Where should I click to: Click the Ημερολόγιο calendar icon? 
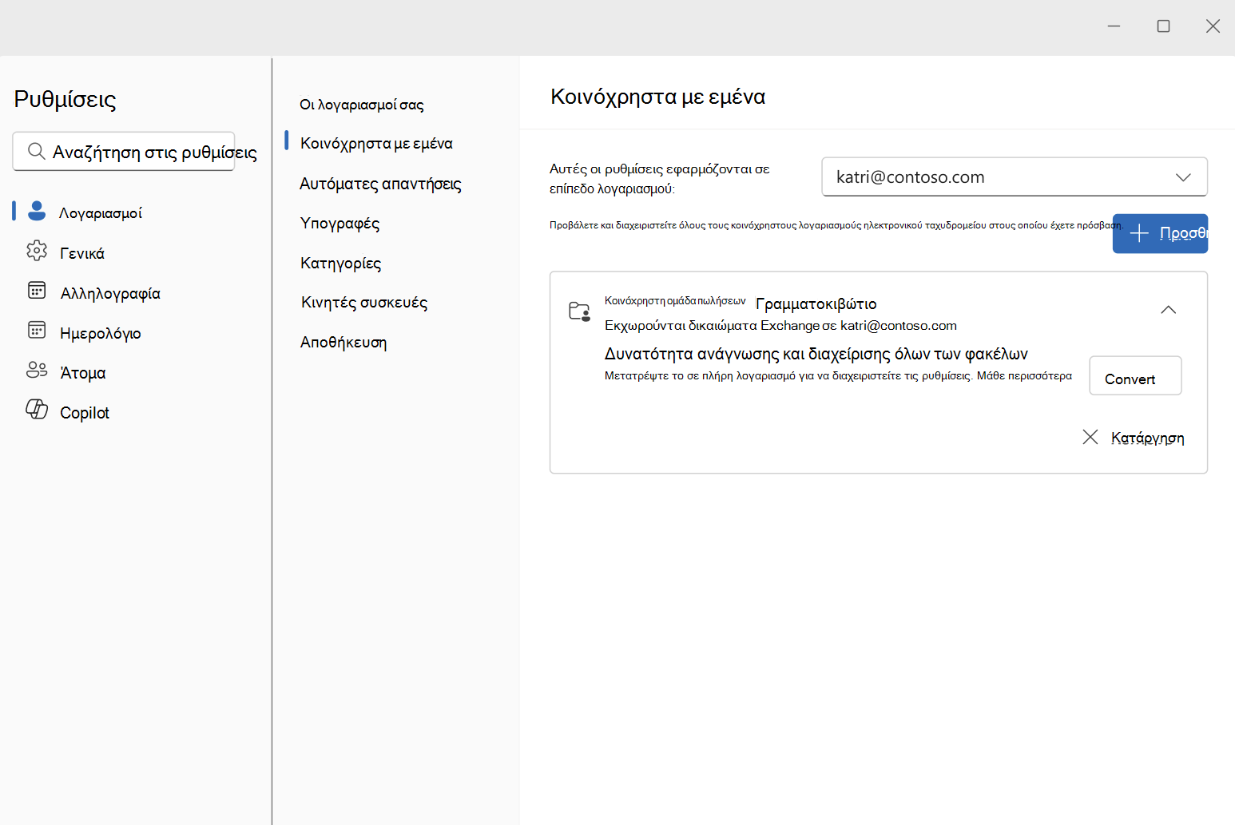pyautogui.click(x=37, y=330)
